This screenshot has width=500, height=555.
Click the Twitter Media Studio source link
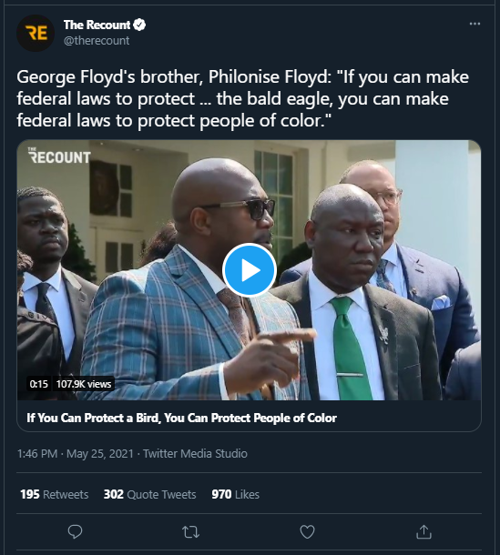195,453
